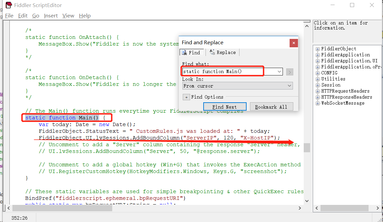Close the Find and Replace dialog

pyautogui.click(x=294, y=43)
